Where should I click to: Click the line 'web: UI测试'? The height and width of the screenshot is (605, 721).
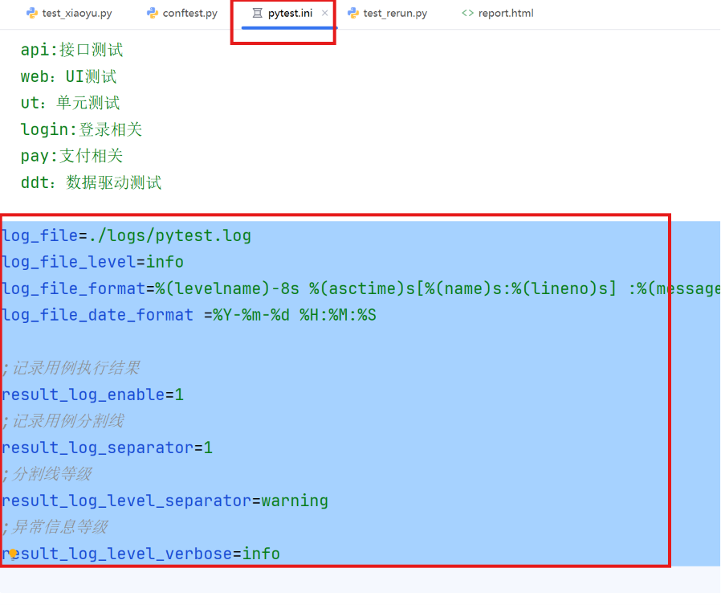(68, 76)
